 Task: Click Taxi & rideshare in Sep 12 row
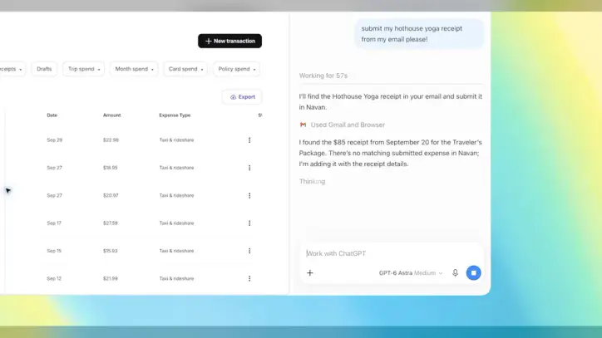(x=176, y=278)
